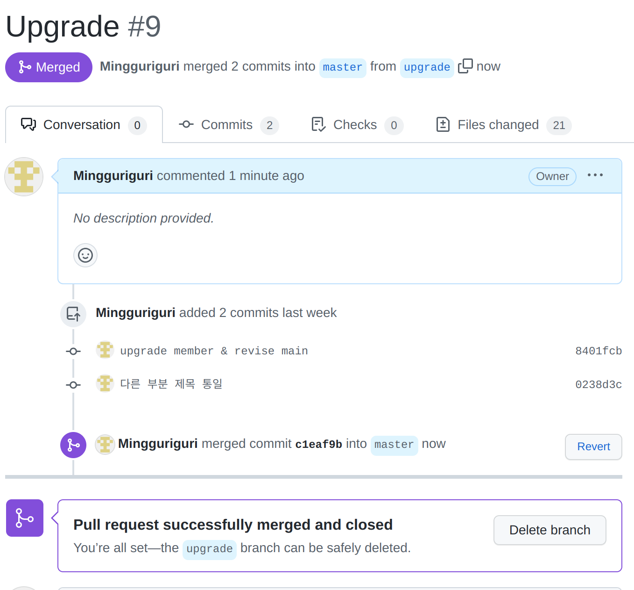Click Mingguriguri's name in the merge event
Image resolution: width=634 pixels, height=590 pixels.
[x=158, y=444]
